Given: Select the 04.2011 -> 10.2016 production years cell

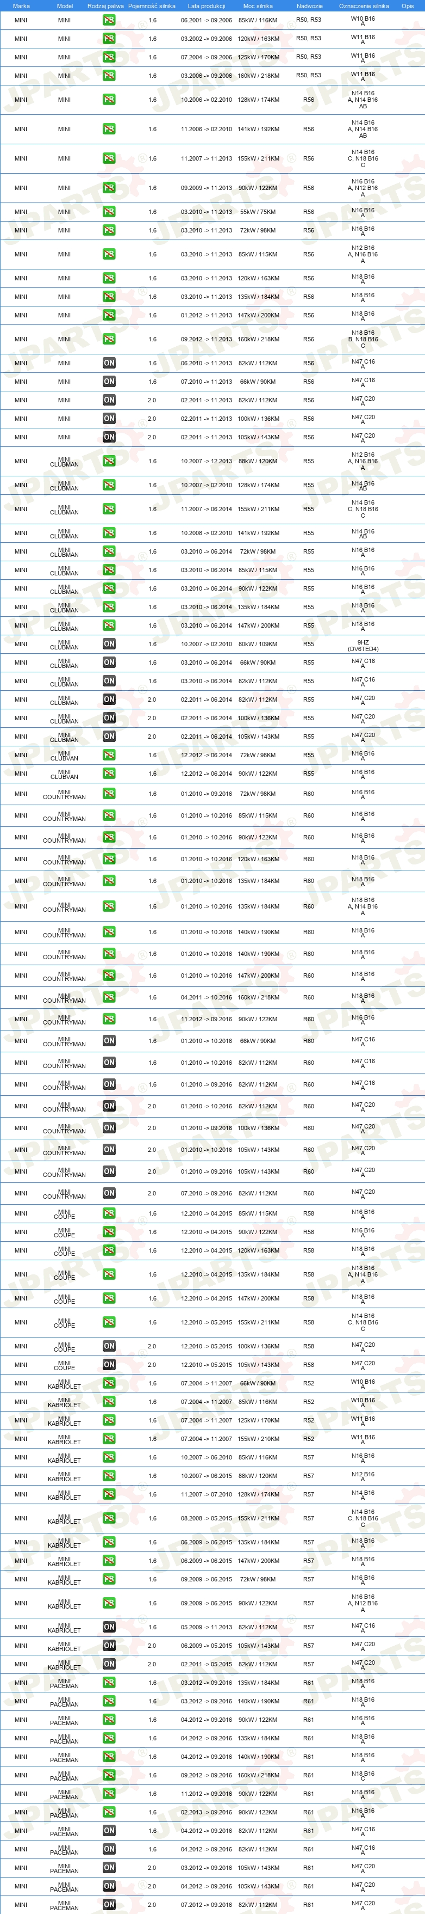Looking at the screenshot, I should (x=206, y=997).
